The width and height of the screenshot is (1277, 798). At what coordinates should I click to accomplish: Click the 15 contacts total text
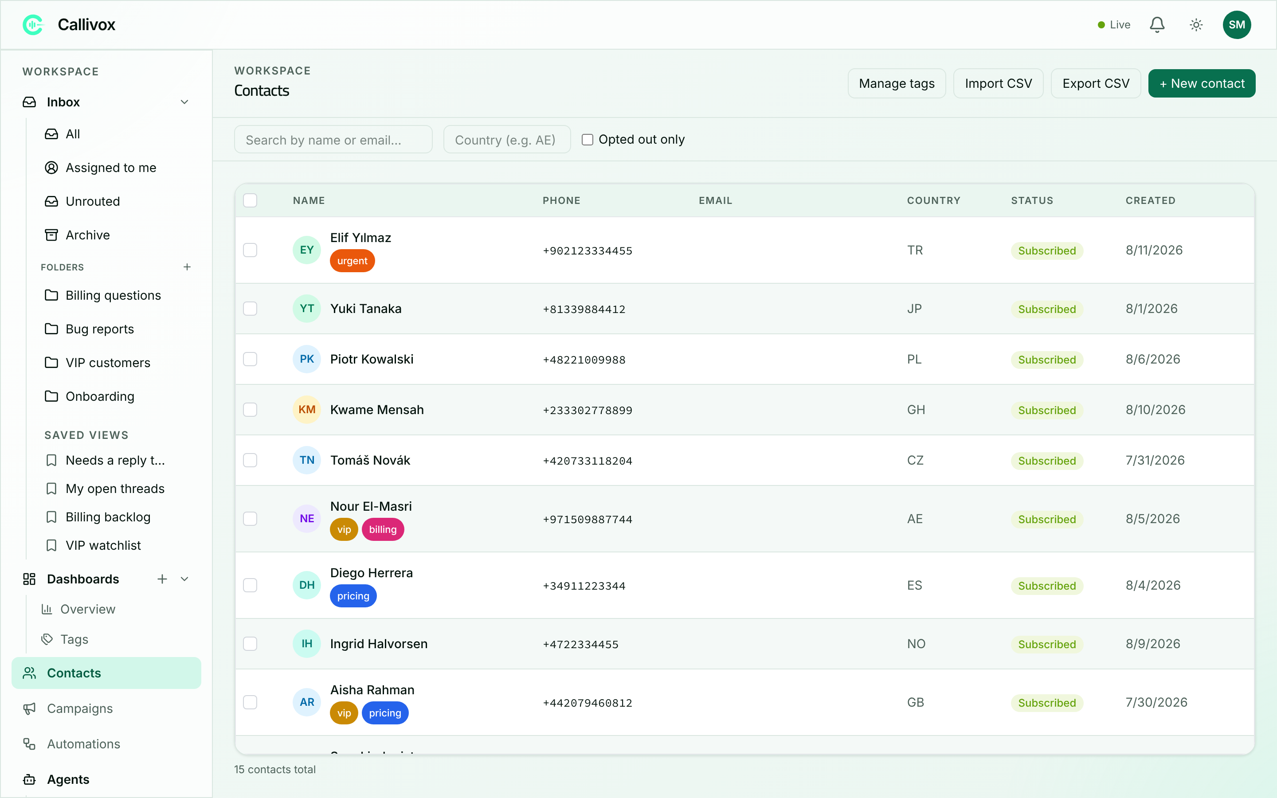point(274,770)
